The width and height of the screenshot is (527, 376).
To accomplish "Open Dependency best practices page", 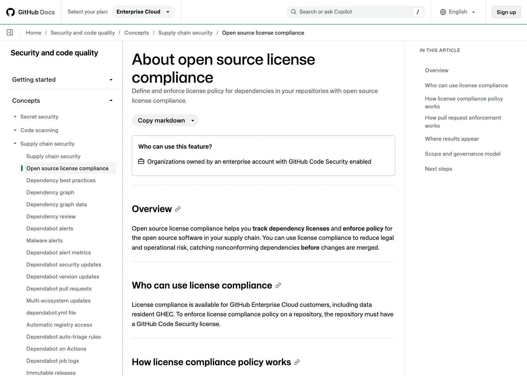I will (x=61, y=180).
